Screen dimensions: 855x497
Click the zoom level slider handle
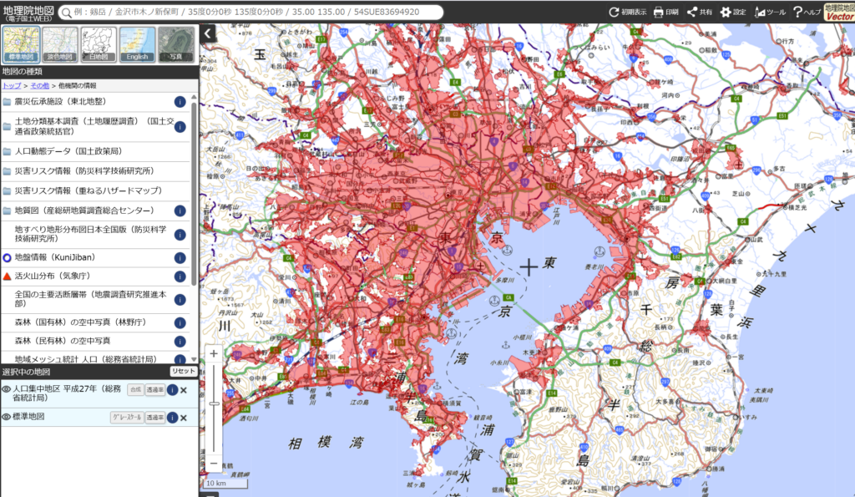click(214, 403)
